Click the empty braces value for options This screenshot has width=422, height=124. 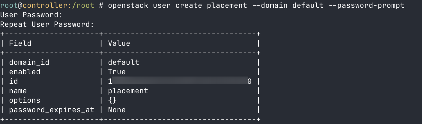(112, 100)
